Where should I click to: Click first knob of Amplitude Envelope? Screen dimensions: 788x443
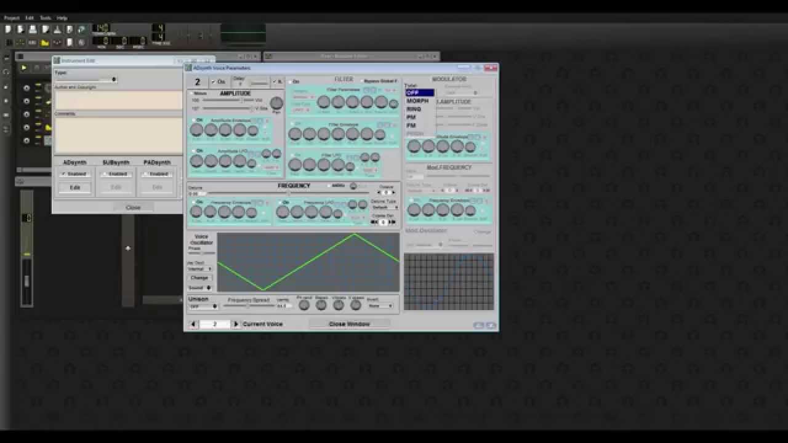click(196, 130)
